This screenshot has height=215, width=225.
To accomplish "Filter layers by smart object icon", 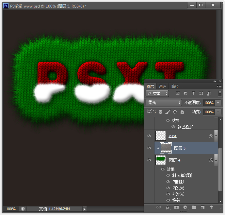I will 209,94.
